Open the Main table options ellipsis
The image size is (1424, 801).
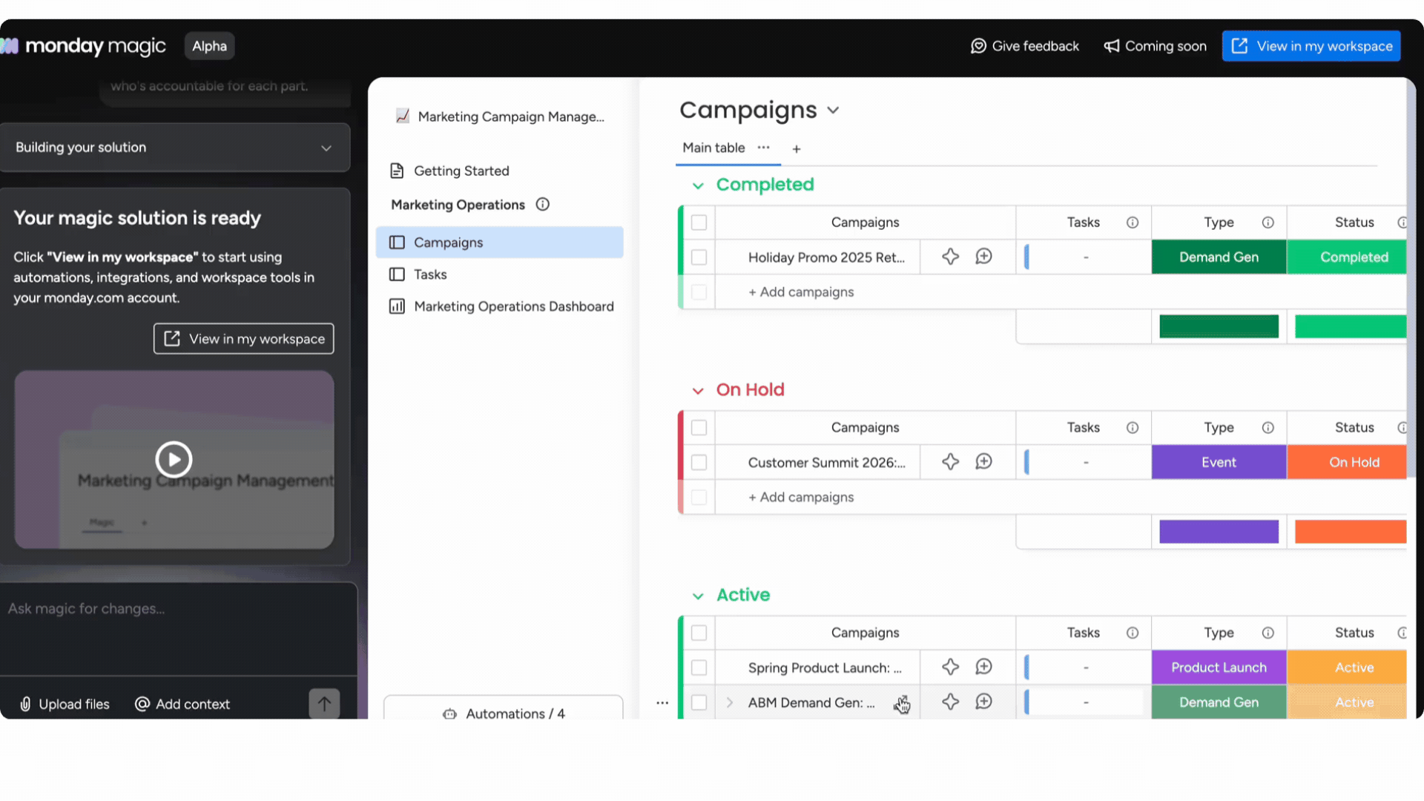(x=763, y=148)
